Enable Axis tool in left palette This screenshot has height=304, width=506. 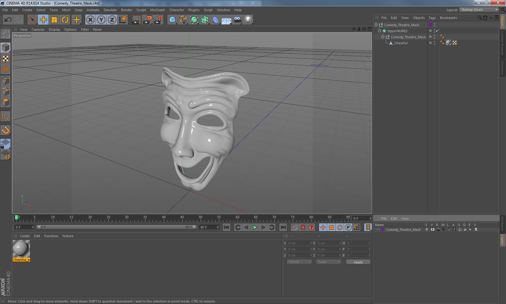[5, 116]
